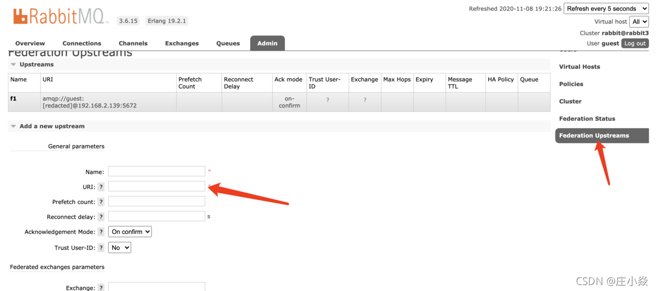Click the Log out button
The height and width of the screenshot is (291, 656).
[635, 44]
